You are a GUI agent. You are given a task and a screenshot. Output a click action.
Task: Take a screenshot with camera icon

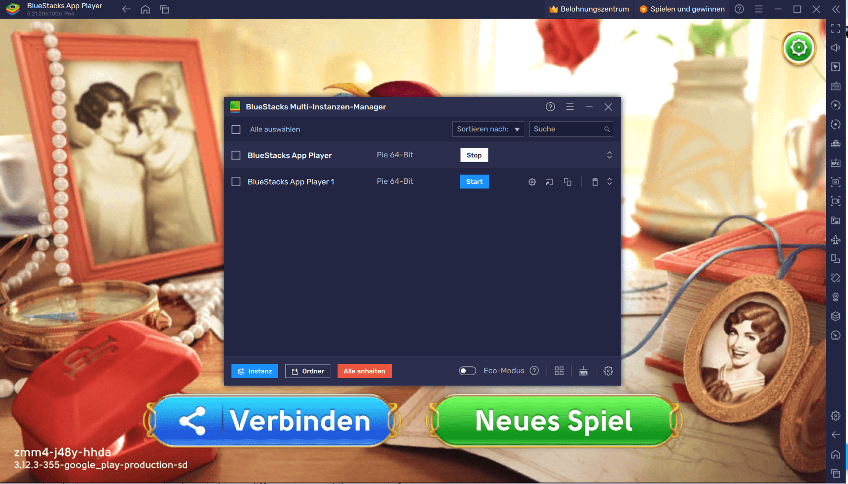pos(836,182)
